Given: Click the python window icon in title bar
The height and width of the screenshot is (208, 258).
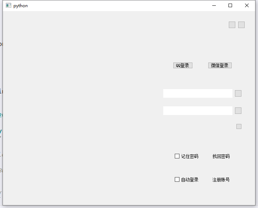Looking at the screenshot, I should pos(8,6).
